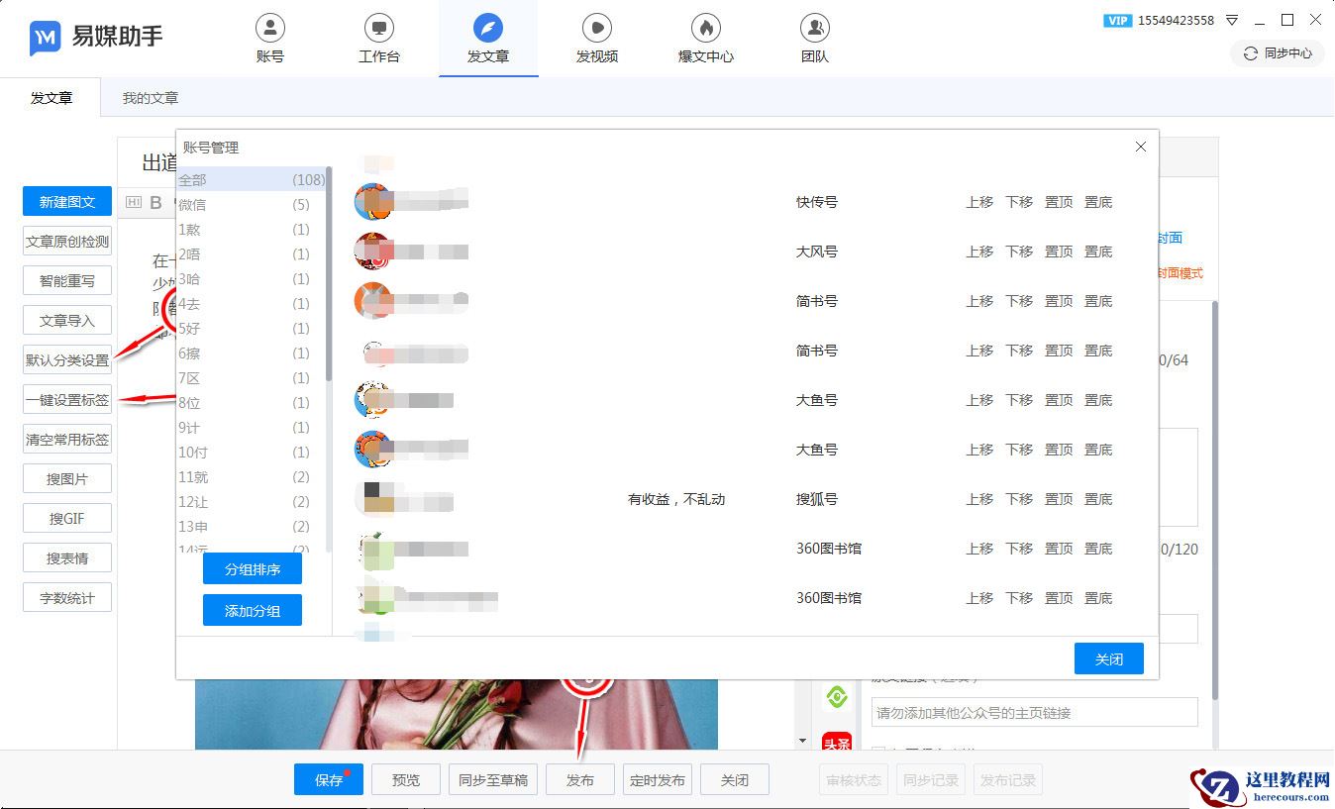Click the 头条 platform icon
The height and width of the screenshot is (809, 1335).
click(x=838, y=741)
